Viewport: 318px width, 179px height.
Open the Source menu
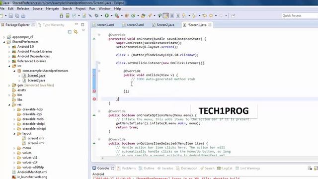38,8
